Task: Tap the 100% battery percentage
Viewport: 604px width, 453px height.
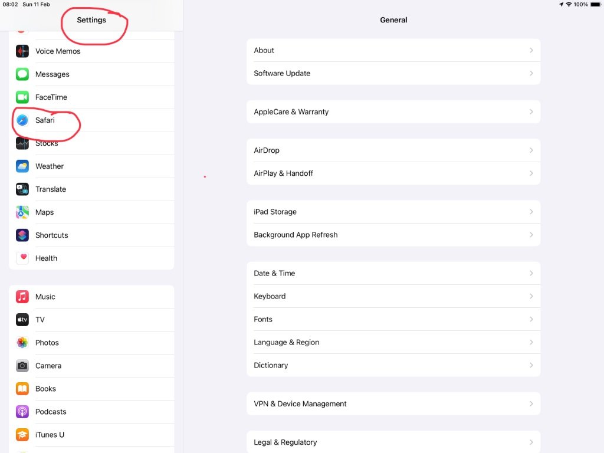Action: 580,4
